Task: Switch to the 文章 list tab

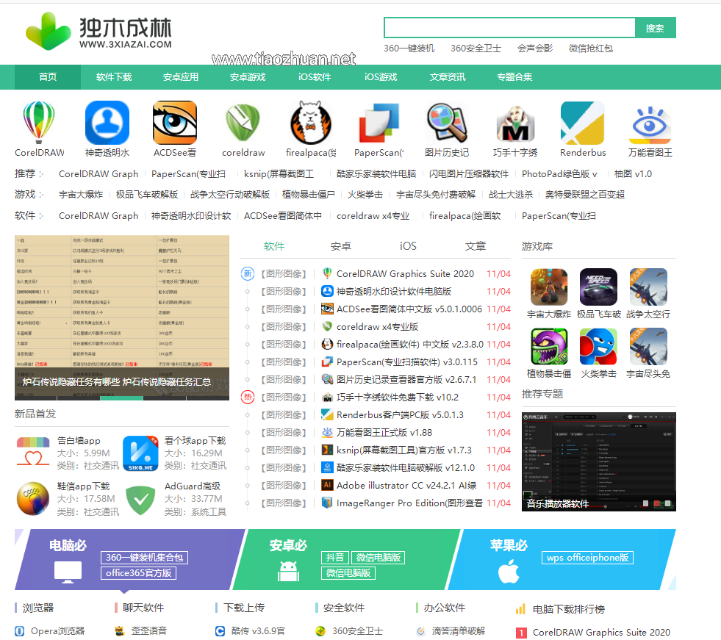Action: click(475, 246)
